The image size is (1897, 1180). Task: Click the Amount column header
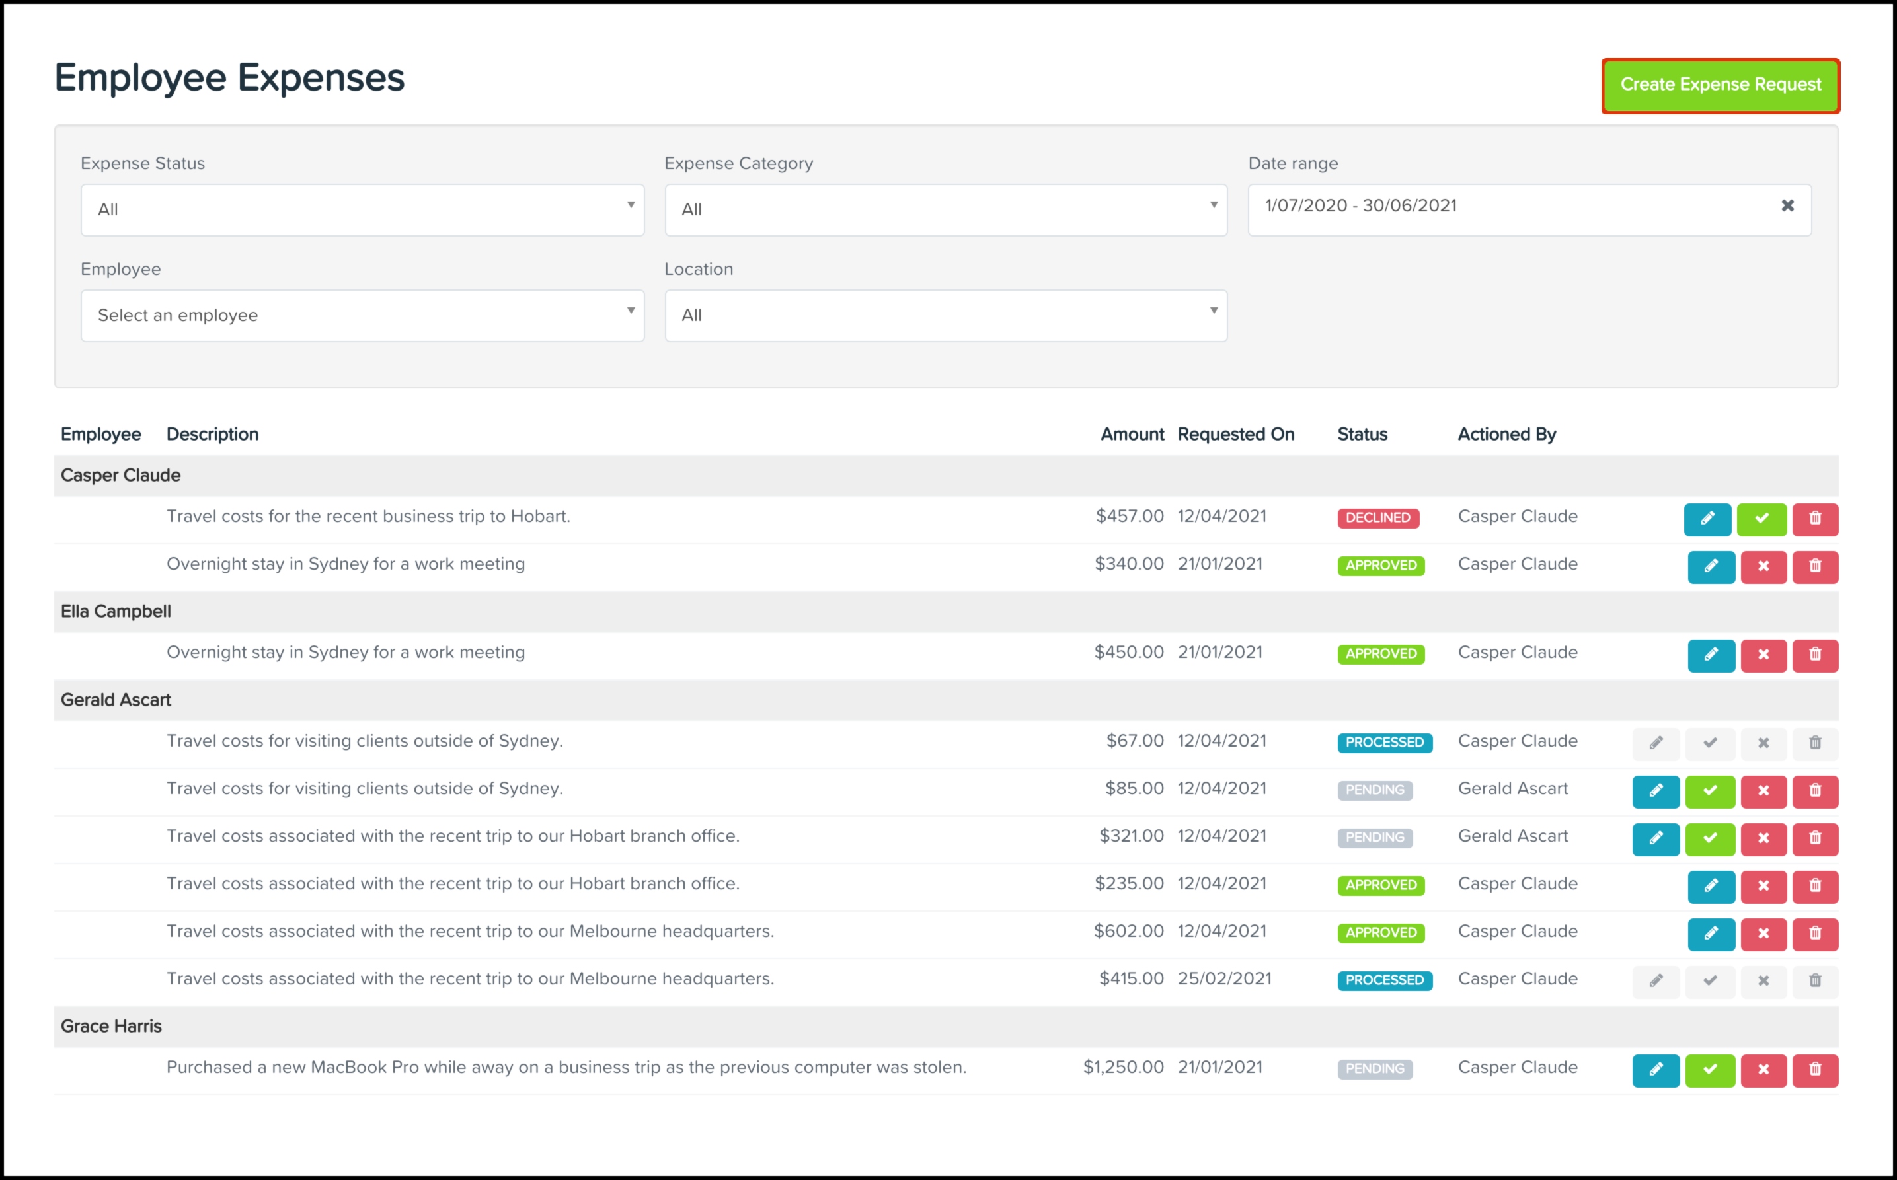click(x=1131, y=434)
